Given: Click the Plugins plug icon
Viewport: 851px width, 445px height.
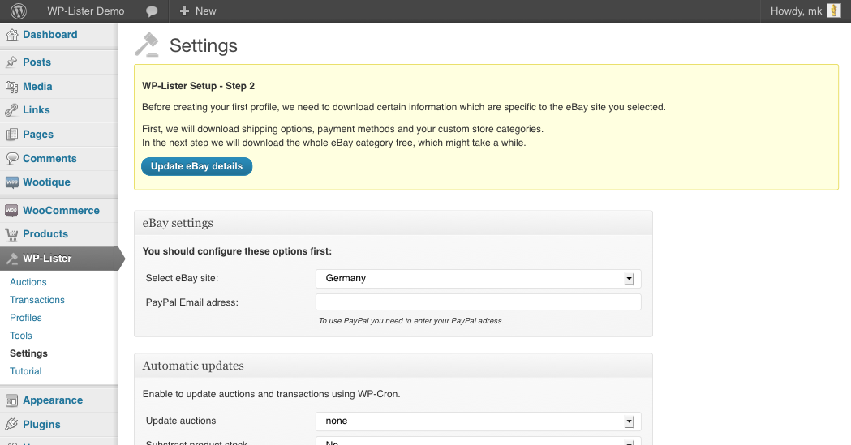Looking at the screenshot, I should click(11, 425).
